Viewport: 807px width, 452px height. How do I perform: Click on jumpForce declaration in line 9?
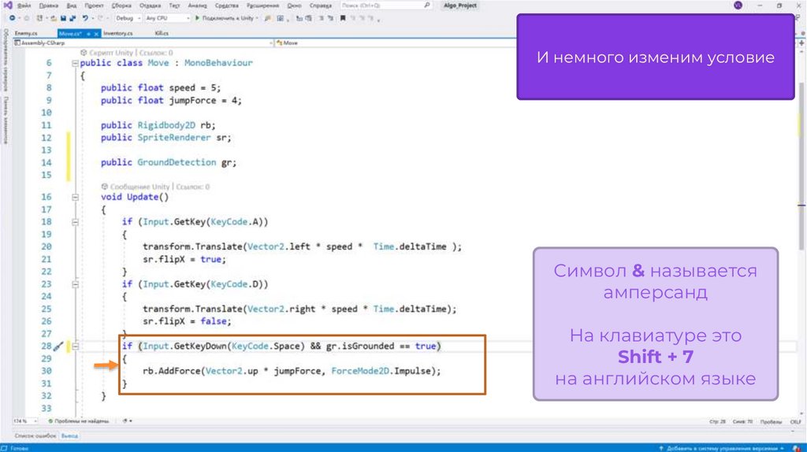pos(192,100)
